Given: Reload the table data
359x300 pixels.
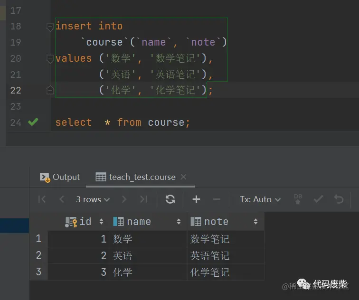Looking at the screenshot, I should point(170,199).
